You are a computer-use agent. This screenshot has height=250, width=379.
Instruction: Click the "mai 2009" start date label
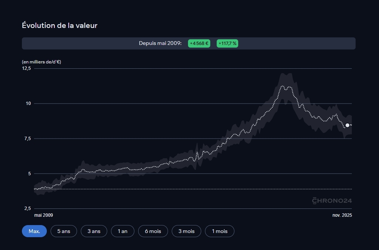click(43, 215)
